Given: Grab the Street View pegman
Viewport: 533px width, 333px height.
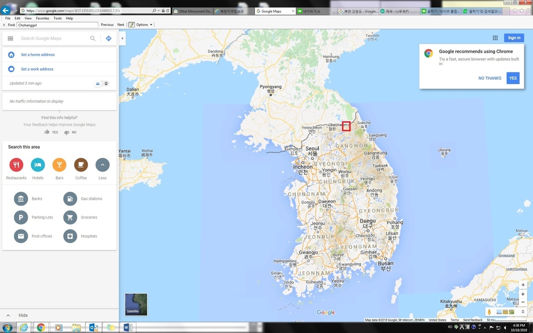Looking at the screenshot, I should pos(489,312).
